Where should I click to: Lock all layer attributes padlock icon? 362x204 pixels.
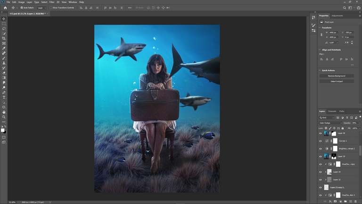343,128
